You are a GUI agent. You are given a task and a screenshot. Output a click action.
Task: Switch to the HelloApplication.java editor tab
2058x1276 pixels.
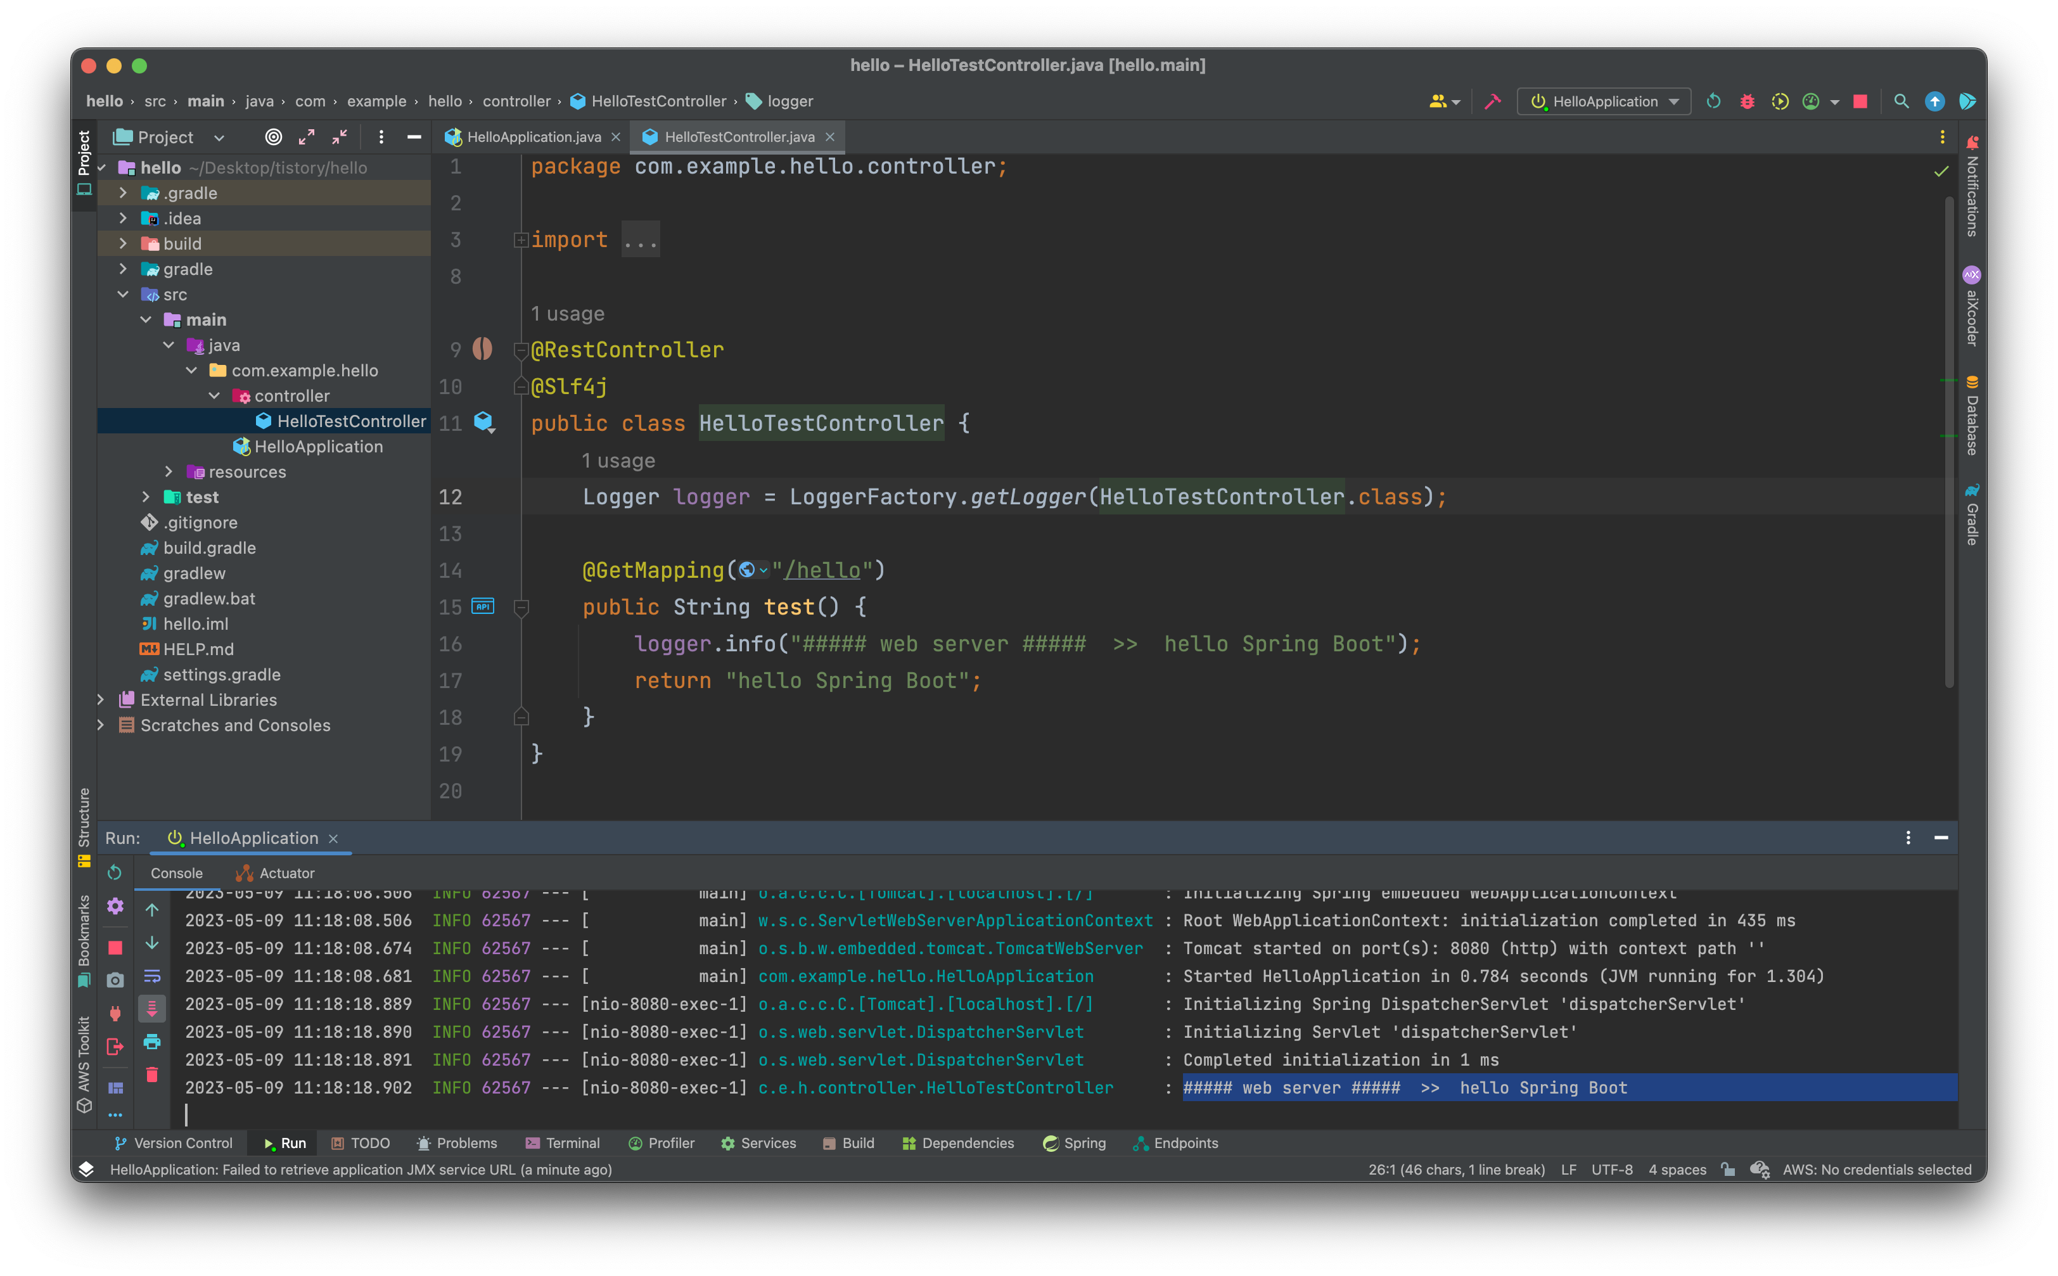(x=532, y=137)
